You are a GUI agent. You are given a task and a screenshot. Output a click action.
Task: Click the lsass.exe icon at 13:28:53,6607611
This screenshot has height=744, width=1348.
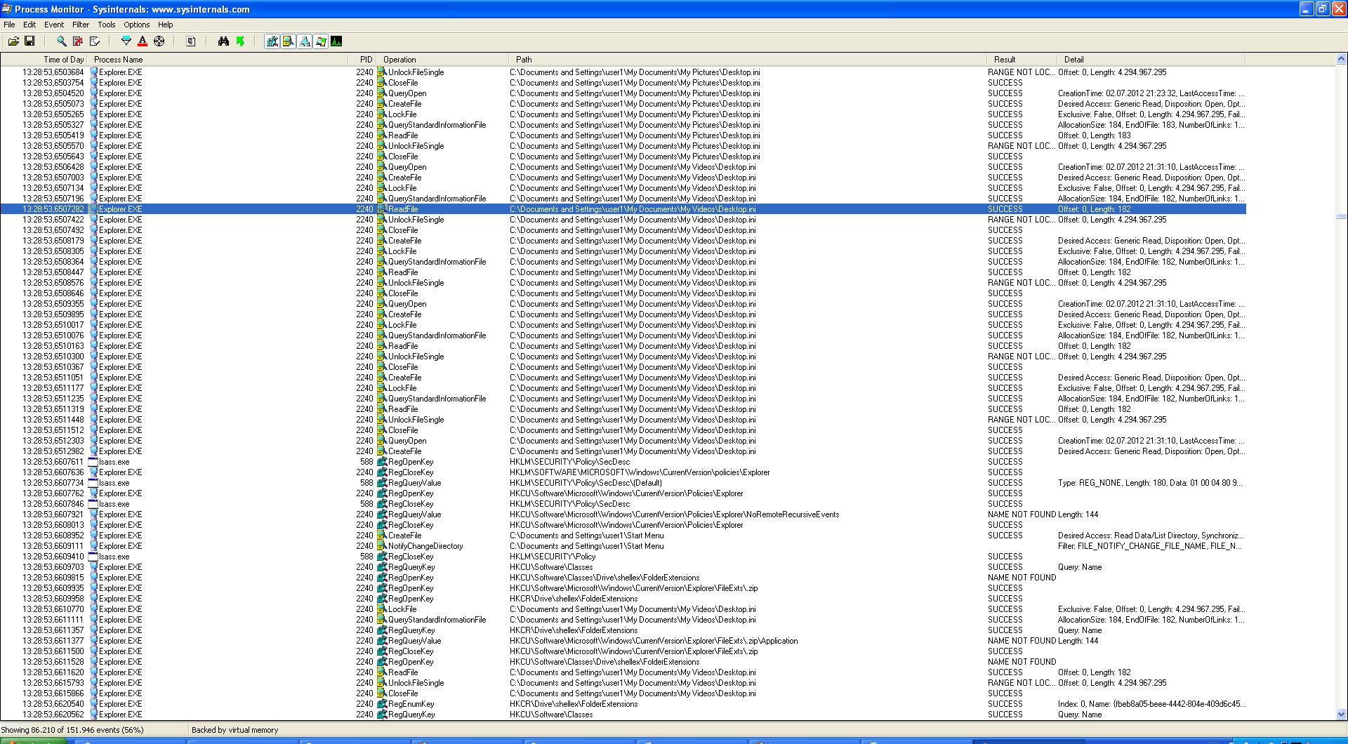(x=93, y=462)
